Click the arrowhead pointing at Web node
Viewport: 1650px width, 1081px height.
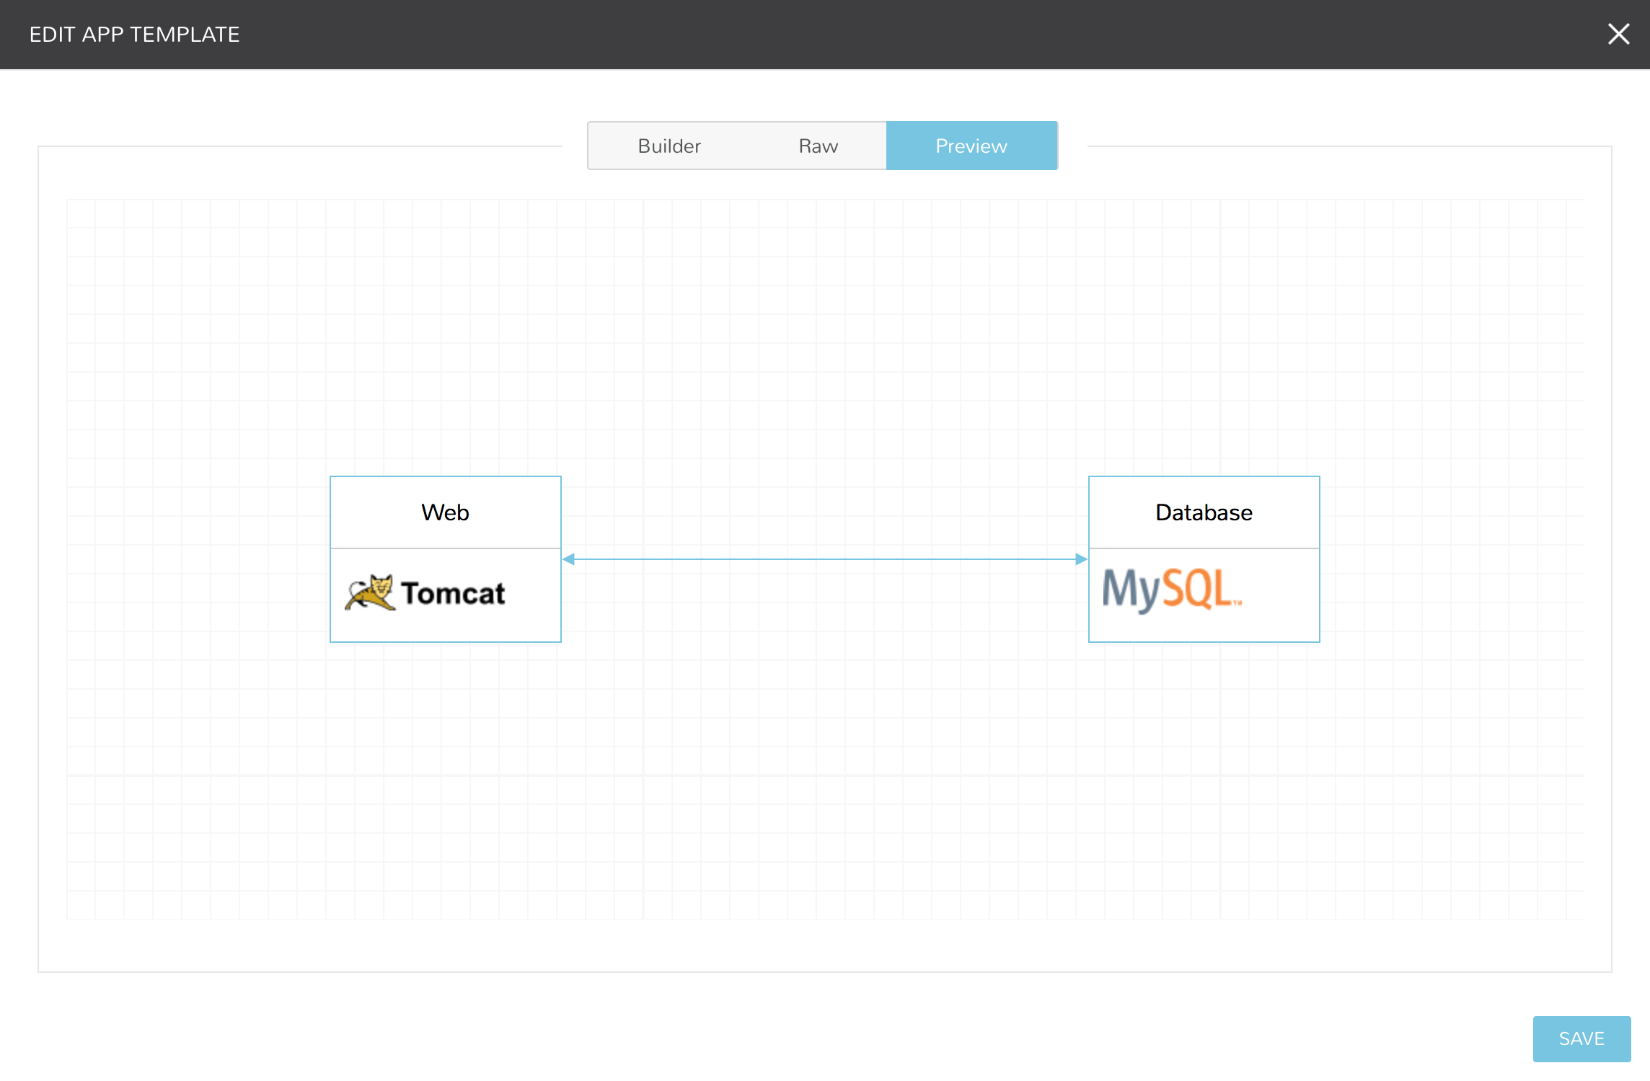569,559
